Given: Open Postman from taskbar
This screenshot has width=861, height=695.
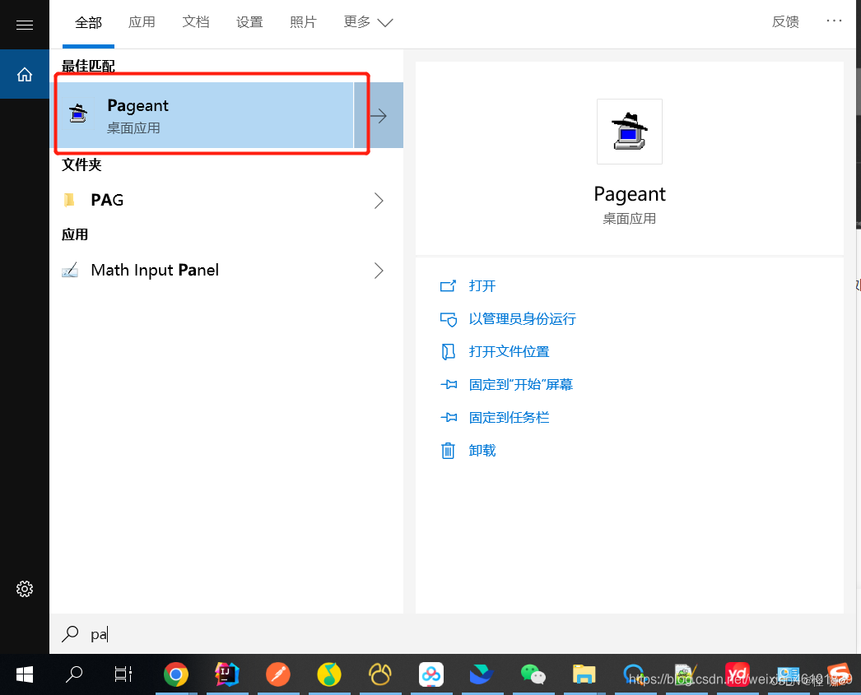Looking at the screenshot, I should click(278, 674).
